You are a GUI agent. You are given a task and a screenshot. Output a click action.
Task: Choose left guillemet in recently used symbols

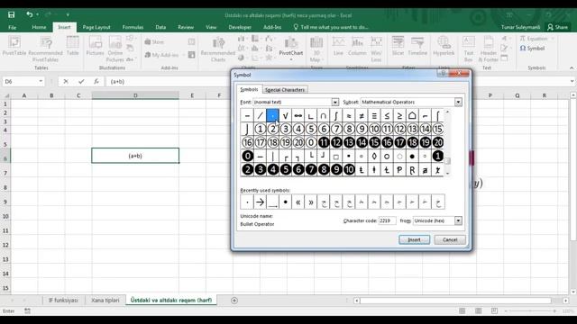[x=298, y=202]
